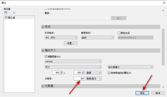Toggle the 默认值 preset checkbox
This screenshot has width=167, height=97.
(6, 17)
